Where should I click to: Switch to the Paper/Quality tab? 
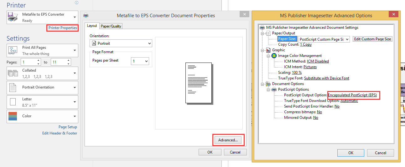(111, 26)
